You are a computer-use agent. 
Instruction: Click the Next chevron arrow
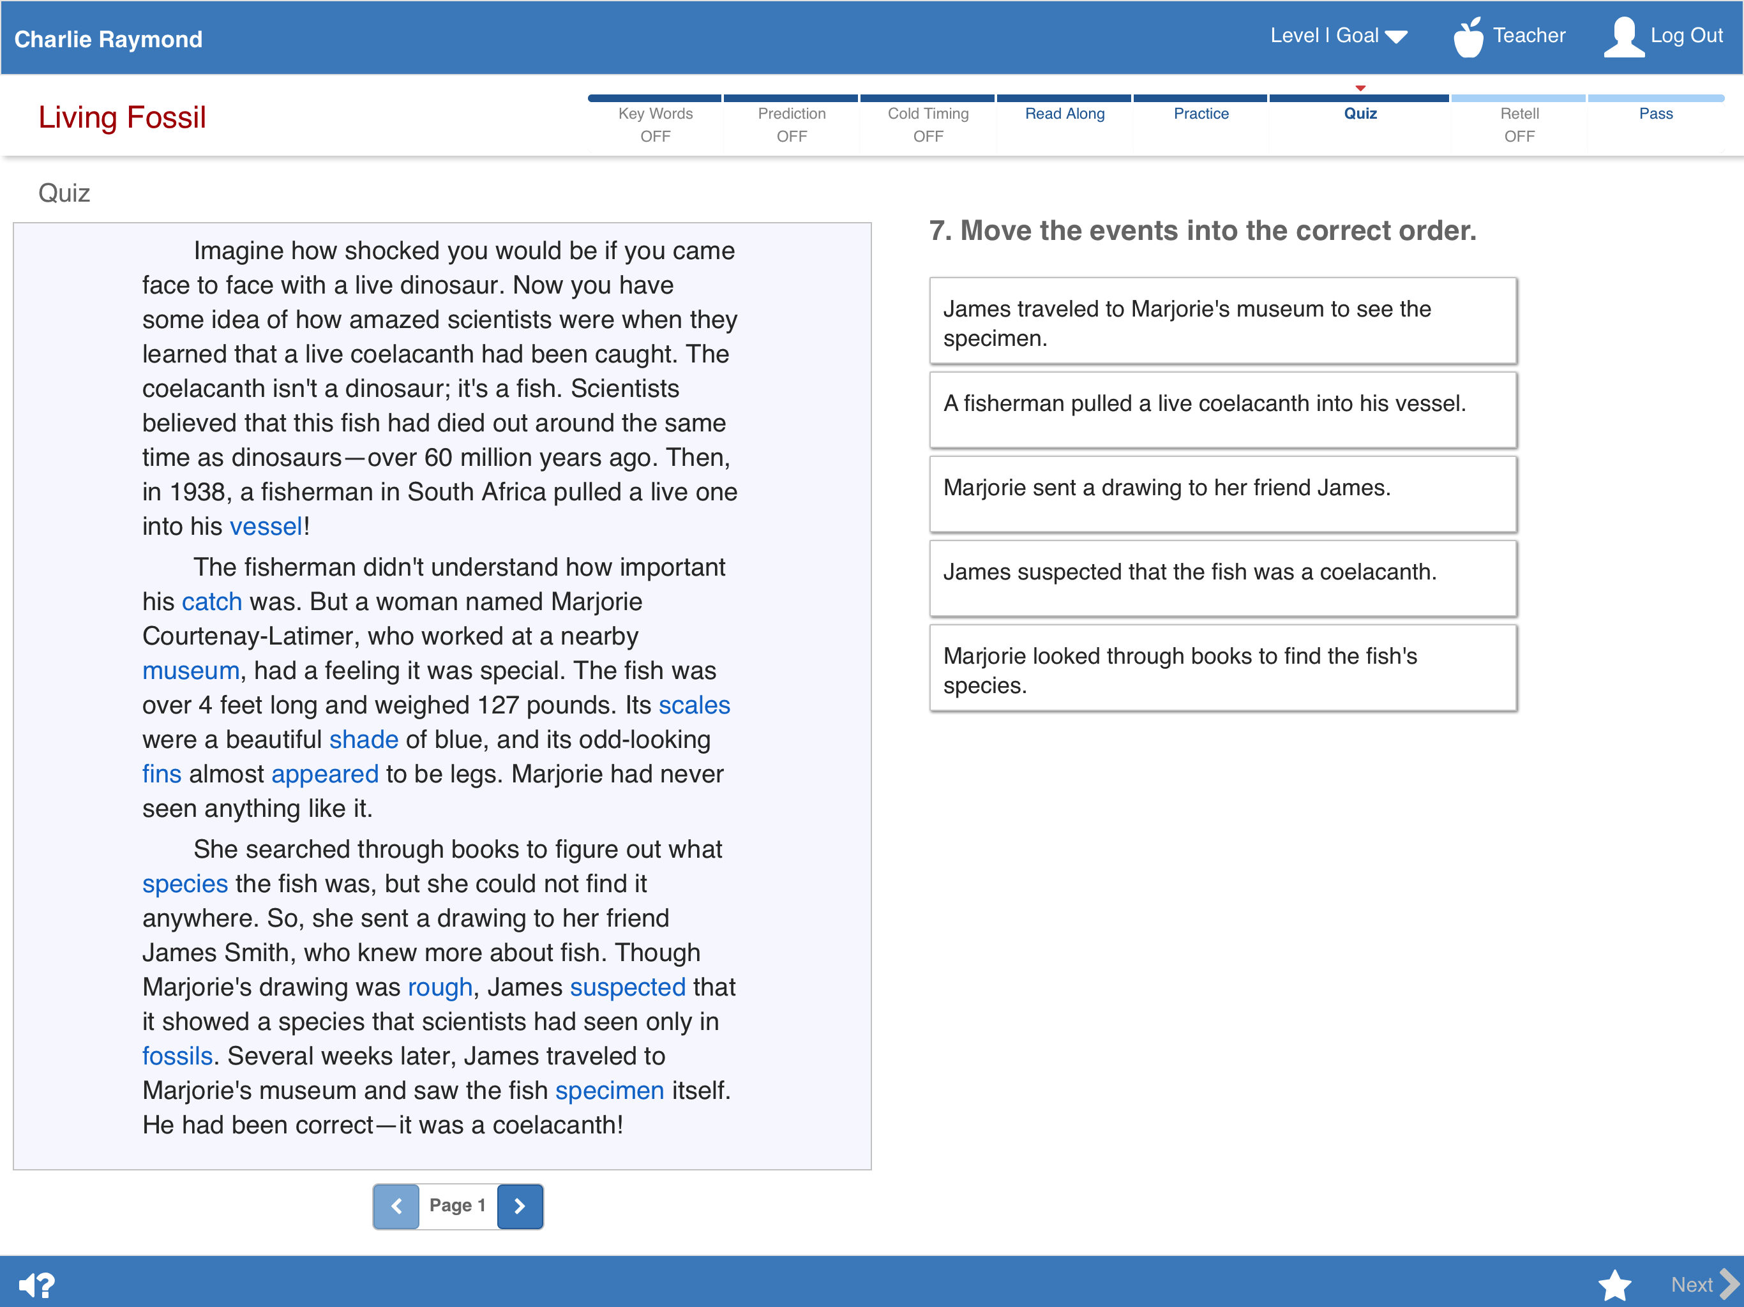click(x=1729, y=1284)
